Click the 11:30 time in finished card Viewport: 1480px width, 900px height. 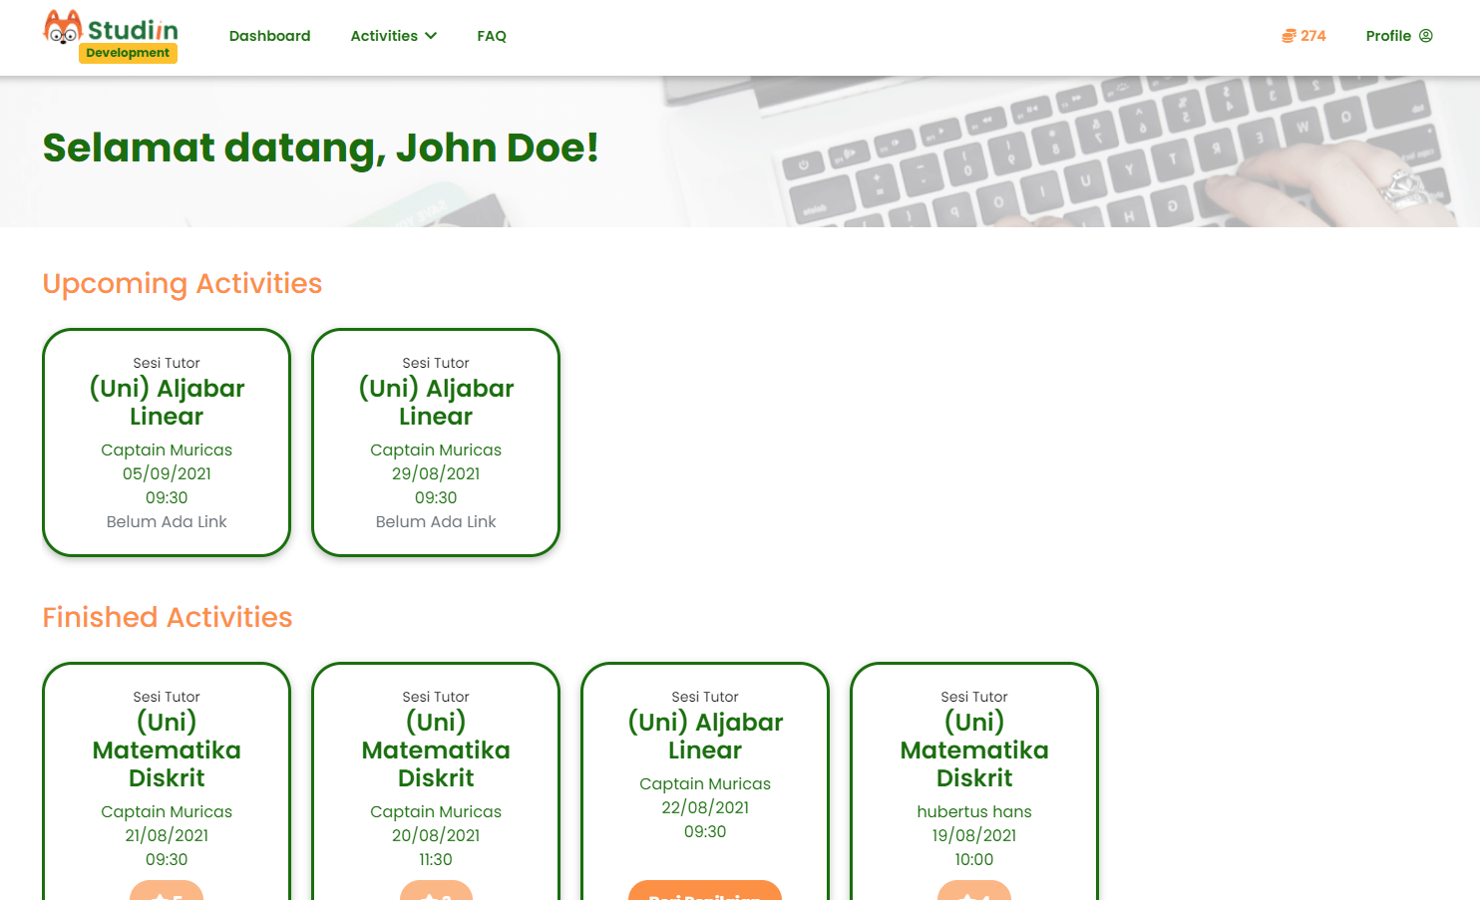pos(436,859)
